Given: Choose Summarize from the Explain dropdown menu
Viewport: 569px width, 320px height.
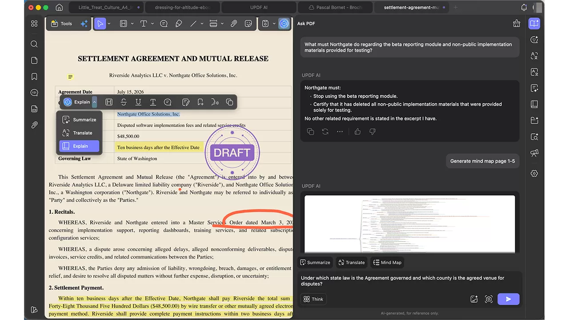Looking at the screenshot, I should (x=79, y=120).
